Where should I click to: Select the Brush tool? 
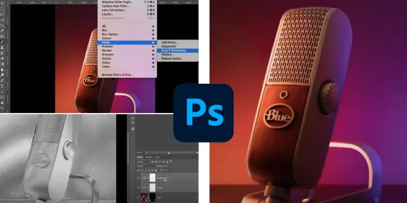click(x=3, y=42)
